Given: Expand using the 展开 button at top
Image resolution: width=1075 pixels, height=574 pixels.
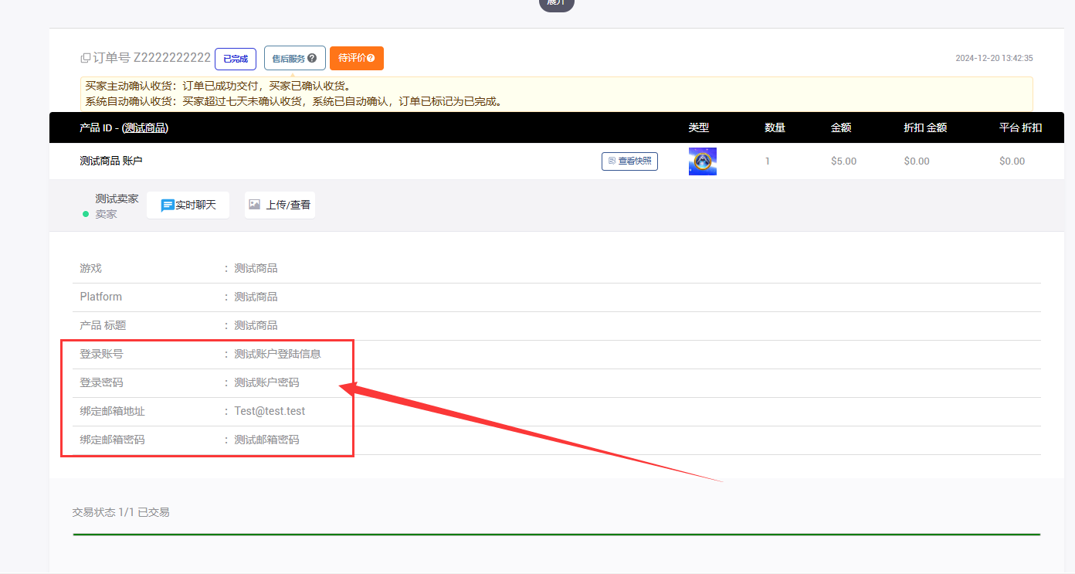Looking at the screenshot, I should point(556,3).
